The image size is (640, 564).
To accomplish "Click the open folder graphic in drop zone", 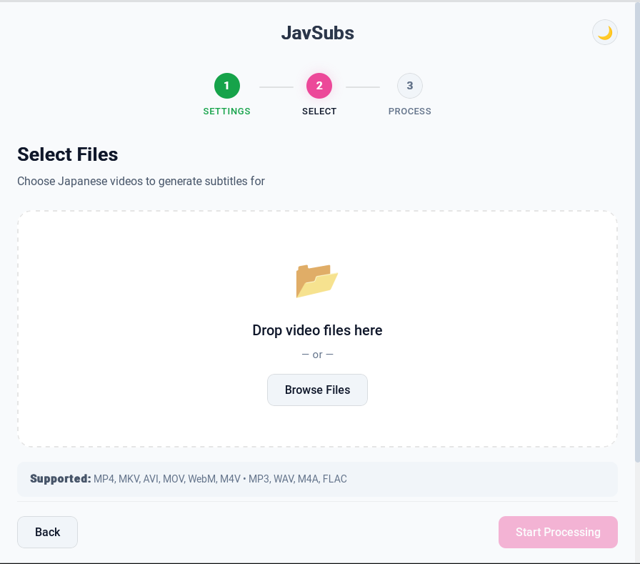I will (x=317, y=280).
